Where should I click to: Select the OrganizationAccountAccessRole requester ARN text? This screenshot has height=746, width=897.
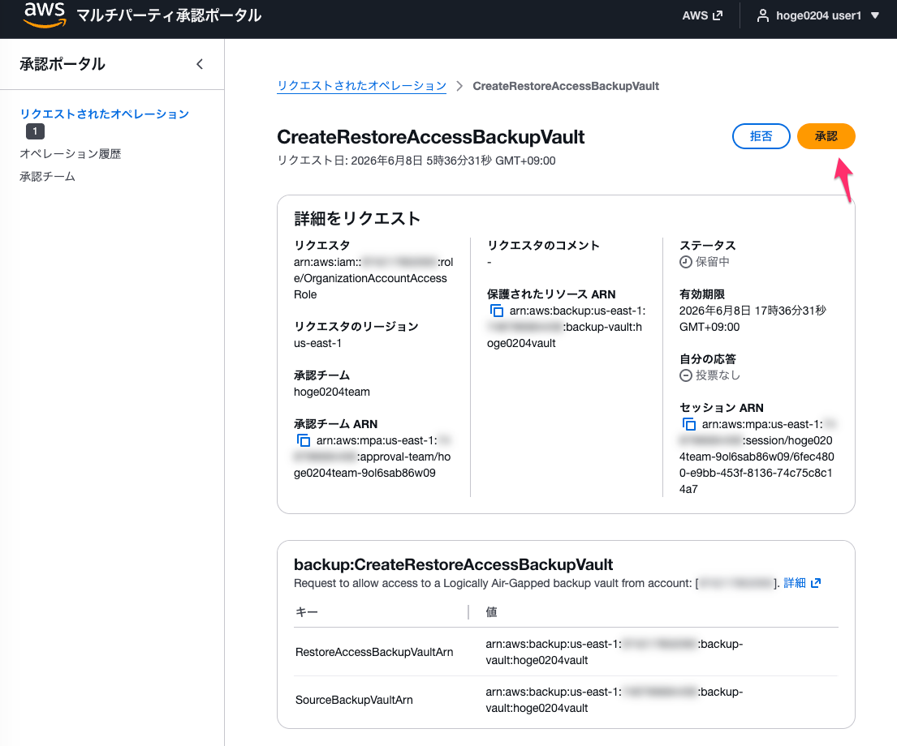tap(373, 278)
